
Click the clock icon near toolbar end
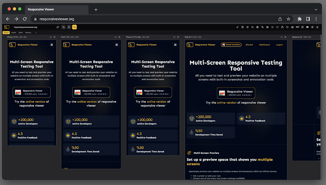(312, 27)
